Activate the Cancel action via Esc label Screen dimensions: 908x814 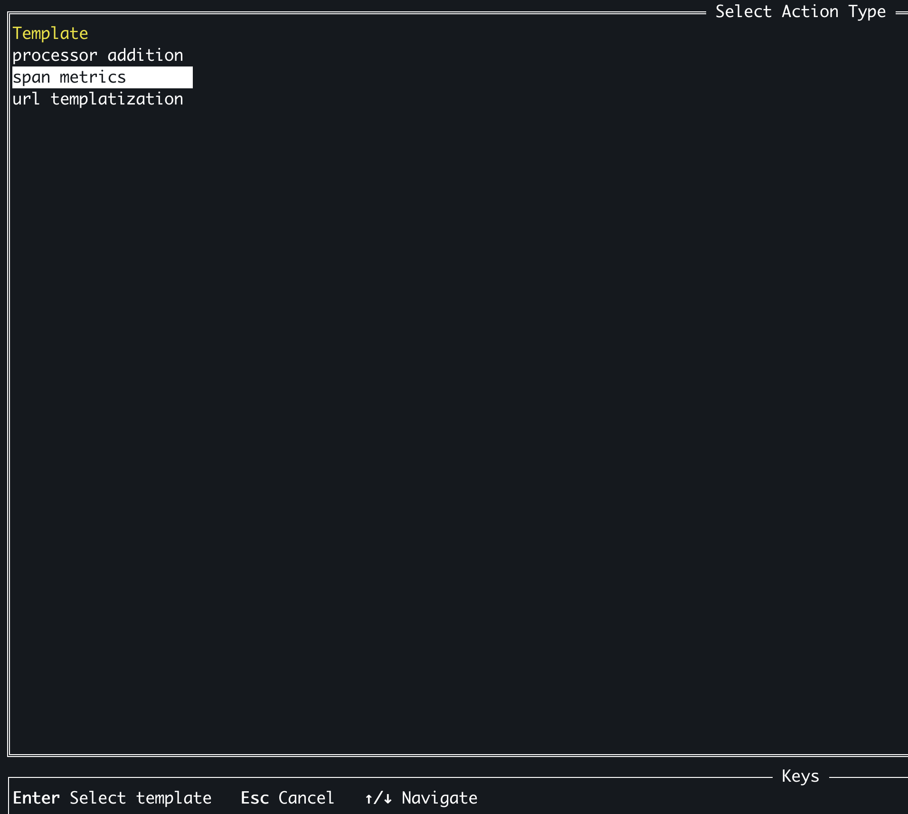coord(287,798)
